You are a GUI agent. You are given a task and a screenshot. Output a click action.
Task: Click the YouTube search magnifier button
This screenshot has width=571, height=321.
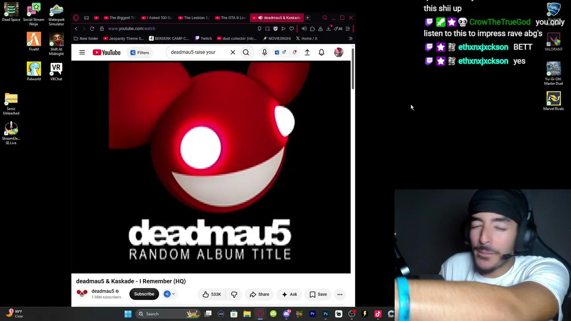[246, 52]
